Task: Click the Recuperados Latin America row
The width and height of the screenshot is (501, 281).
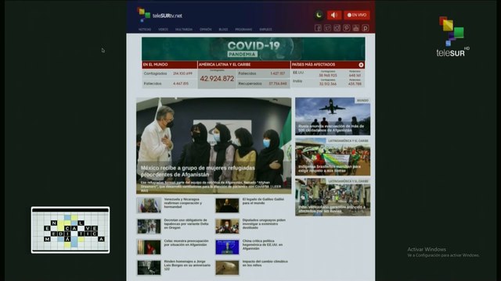Action: (263, 84)
